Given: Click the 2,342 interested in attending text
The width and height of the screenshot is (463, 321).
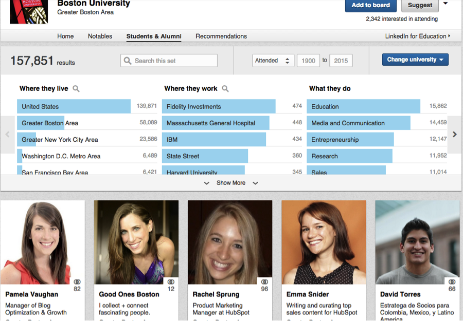Looking at the screenshot, I should click(402, 19).
